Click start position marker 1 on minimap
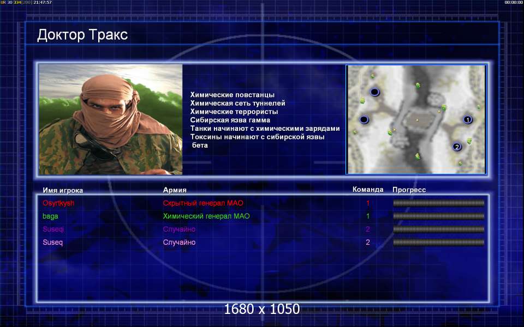This screenshot has width=524, height=327. [x=468, y=119]
